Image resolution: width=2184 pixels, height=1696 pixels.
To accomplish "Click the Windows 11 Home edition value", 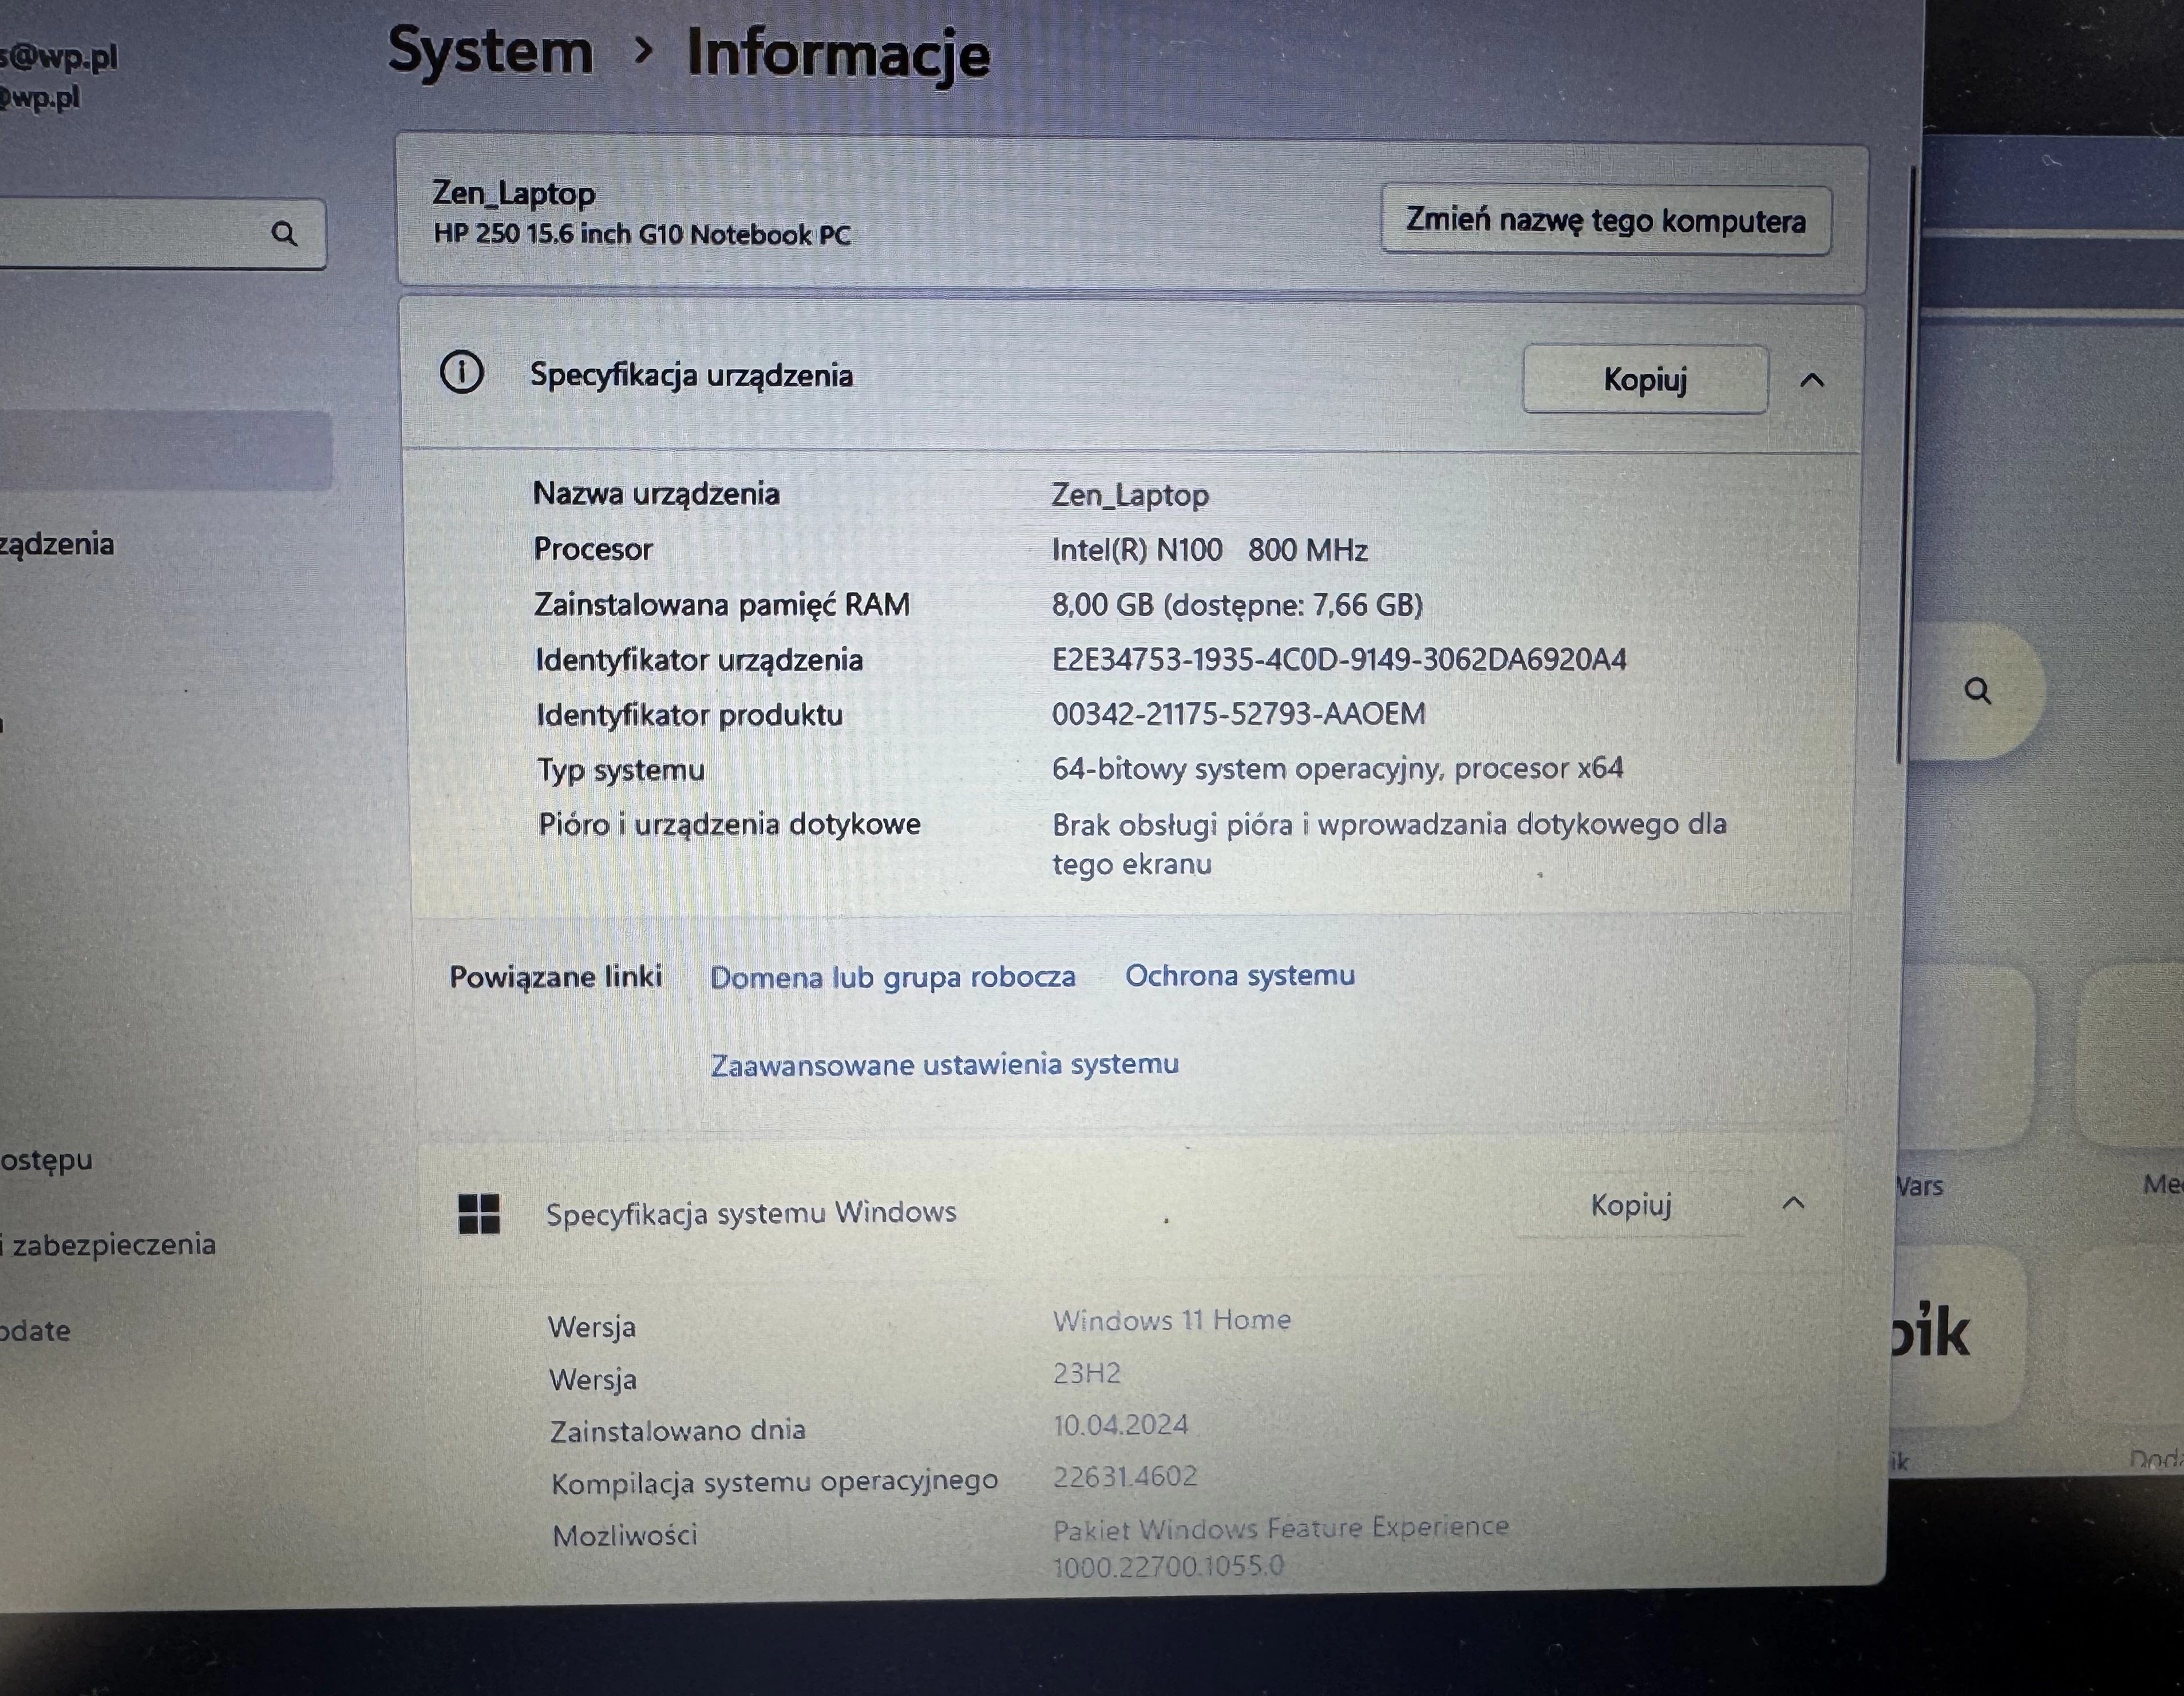I will click(x=1171, y=1320).
